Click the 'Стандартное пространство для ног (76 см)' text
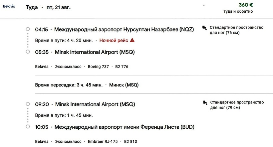The image size is (273, 147). 236,30
